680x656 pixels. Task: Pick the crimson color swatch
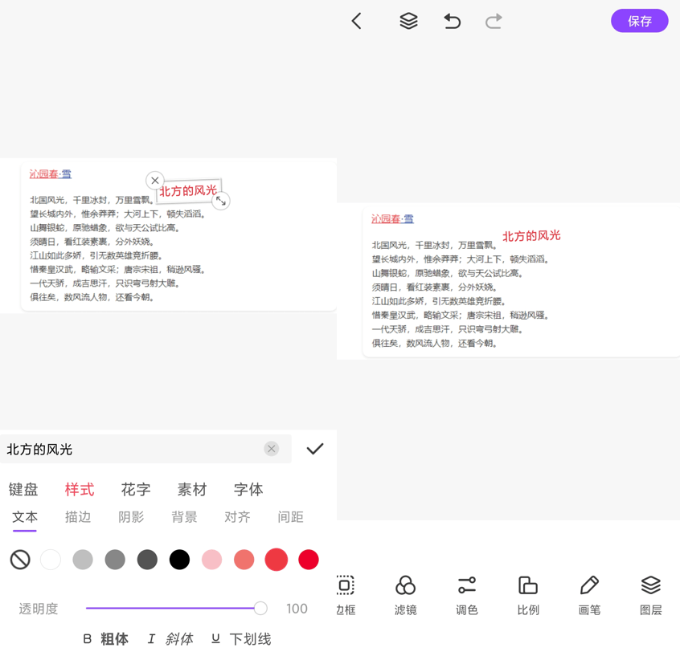(x=309, y=560)
